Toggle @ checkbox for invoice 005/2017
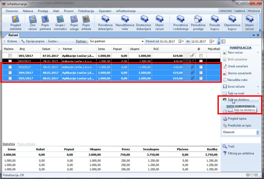The width and height of the screenshot is (264, 179). 201,78
